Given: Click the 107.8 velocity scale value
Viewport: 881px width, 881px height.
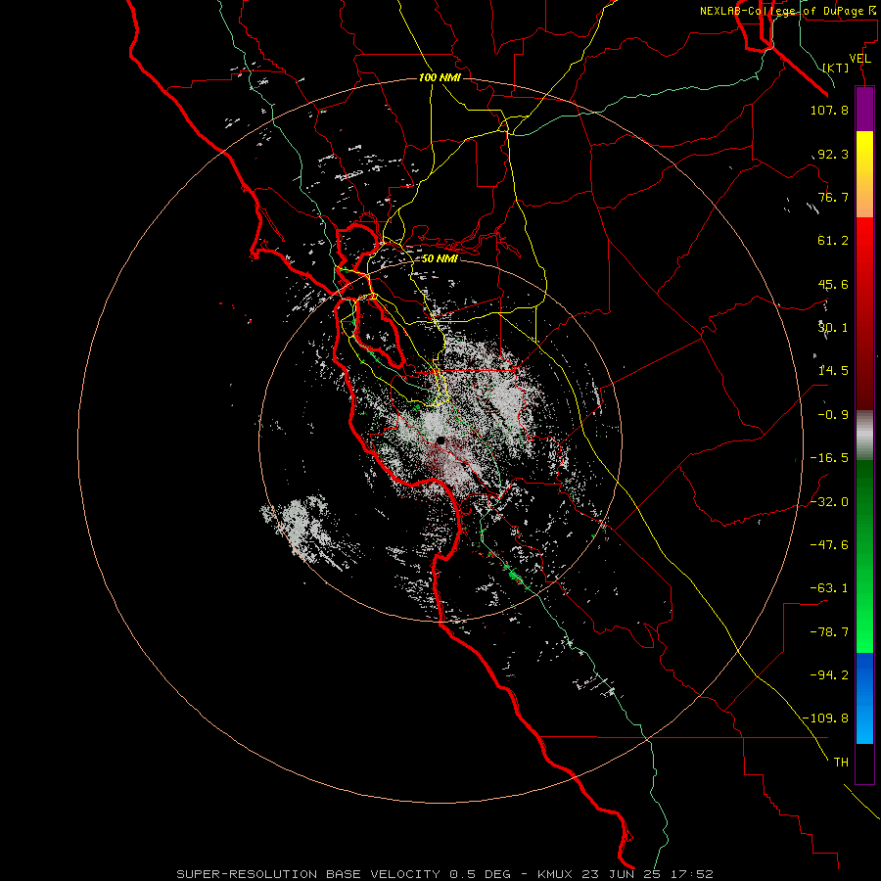Looking at the screenshot, I should (829, 110).
